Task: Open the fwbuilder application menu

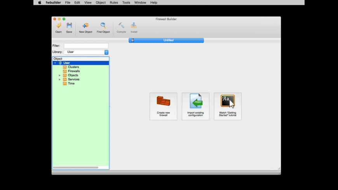Action: (x=53, y=3)
